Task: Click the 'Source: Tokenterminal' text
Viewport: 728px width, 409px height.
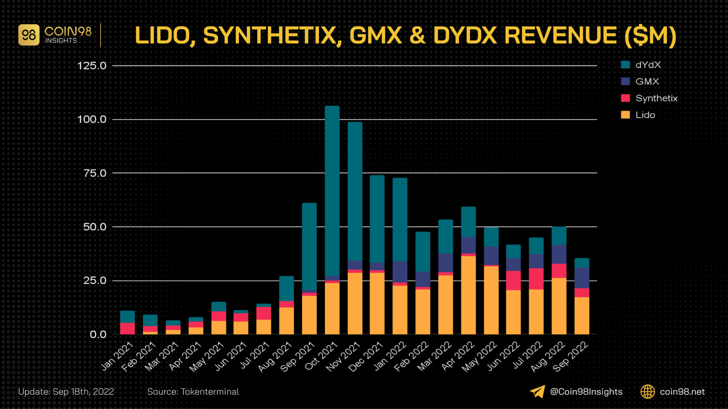Action: coord(193,392)
